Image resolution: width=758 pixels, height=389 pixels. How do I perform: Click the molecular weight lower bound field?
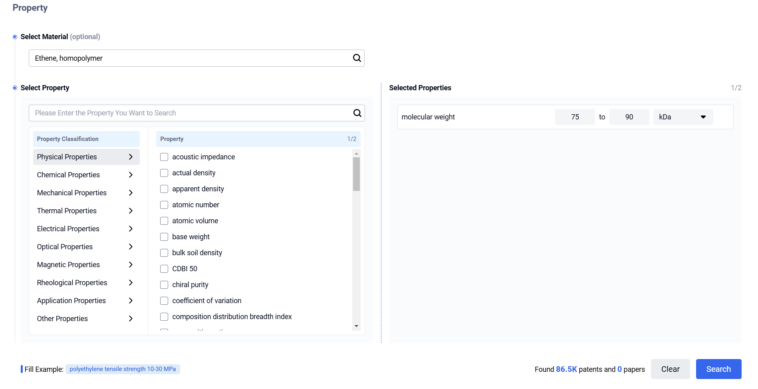pos(575,117)
